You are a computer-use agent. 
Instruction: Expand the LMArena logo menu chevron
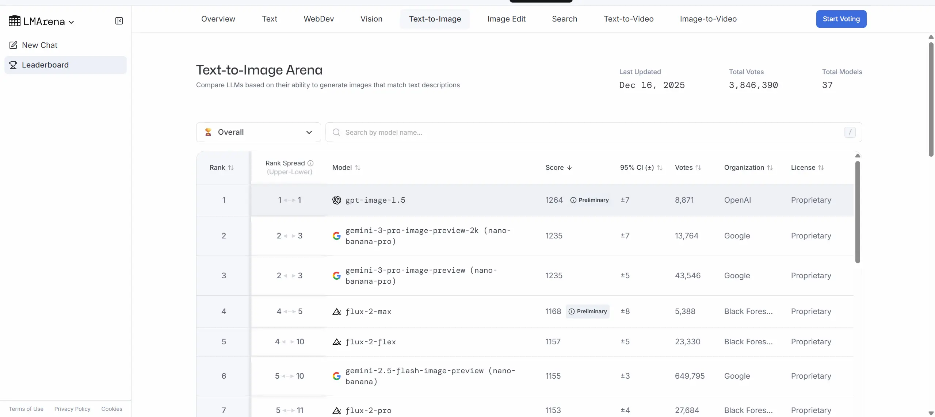click(71, 22)
